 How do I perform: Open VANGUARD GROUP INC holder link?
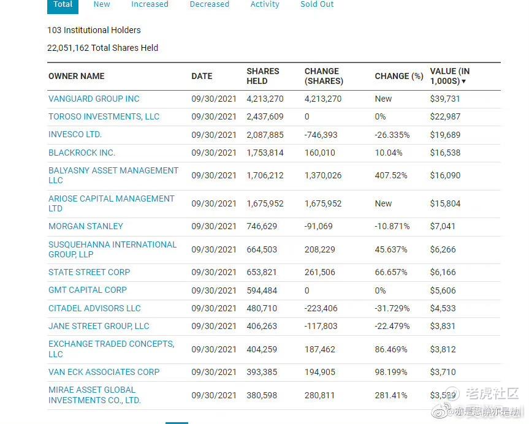94,99
